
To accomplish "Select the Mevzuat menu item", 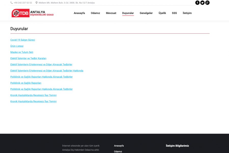I will (111, 13).
